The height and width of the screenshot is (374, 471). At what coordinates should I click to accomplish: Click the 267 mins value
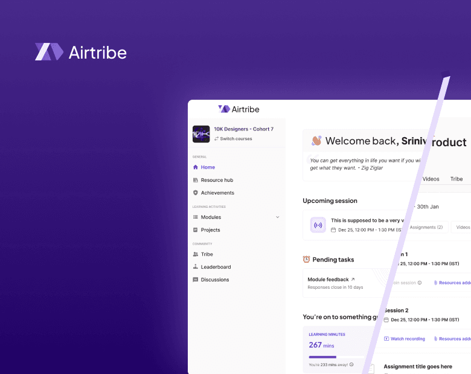[321, 345]
